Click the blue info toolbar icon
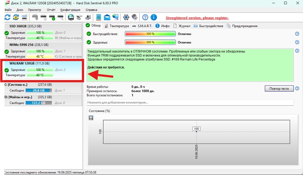The image size is (303, 175). point(154,17)
